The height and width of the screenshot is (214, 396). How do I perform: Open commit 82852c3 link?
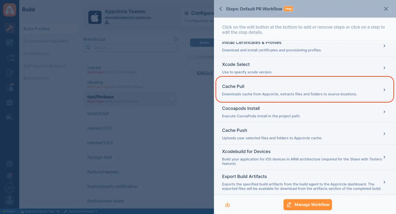(204, 73)
